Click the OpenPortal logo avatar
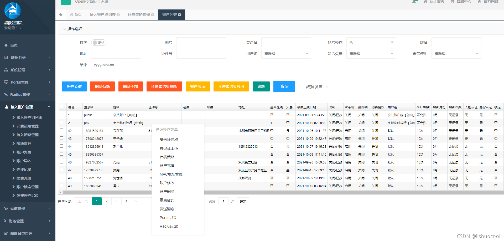 (x=12, y=11)
